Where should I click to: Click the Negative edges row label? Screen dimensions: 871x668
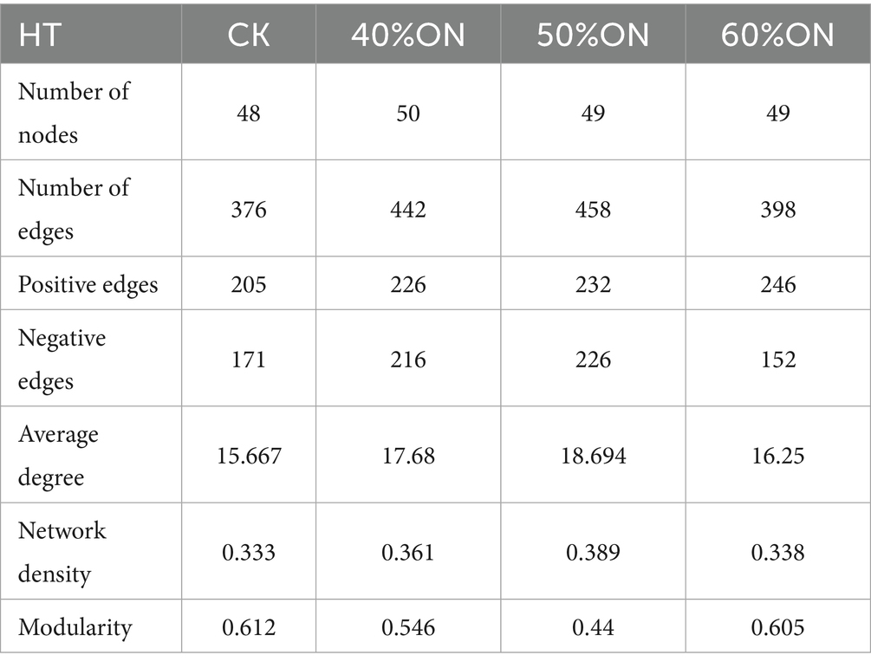[x=62, y=358]
